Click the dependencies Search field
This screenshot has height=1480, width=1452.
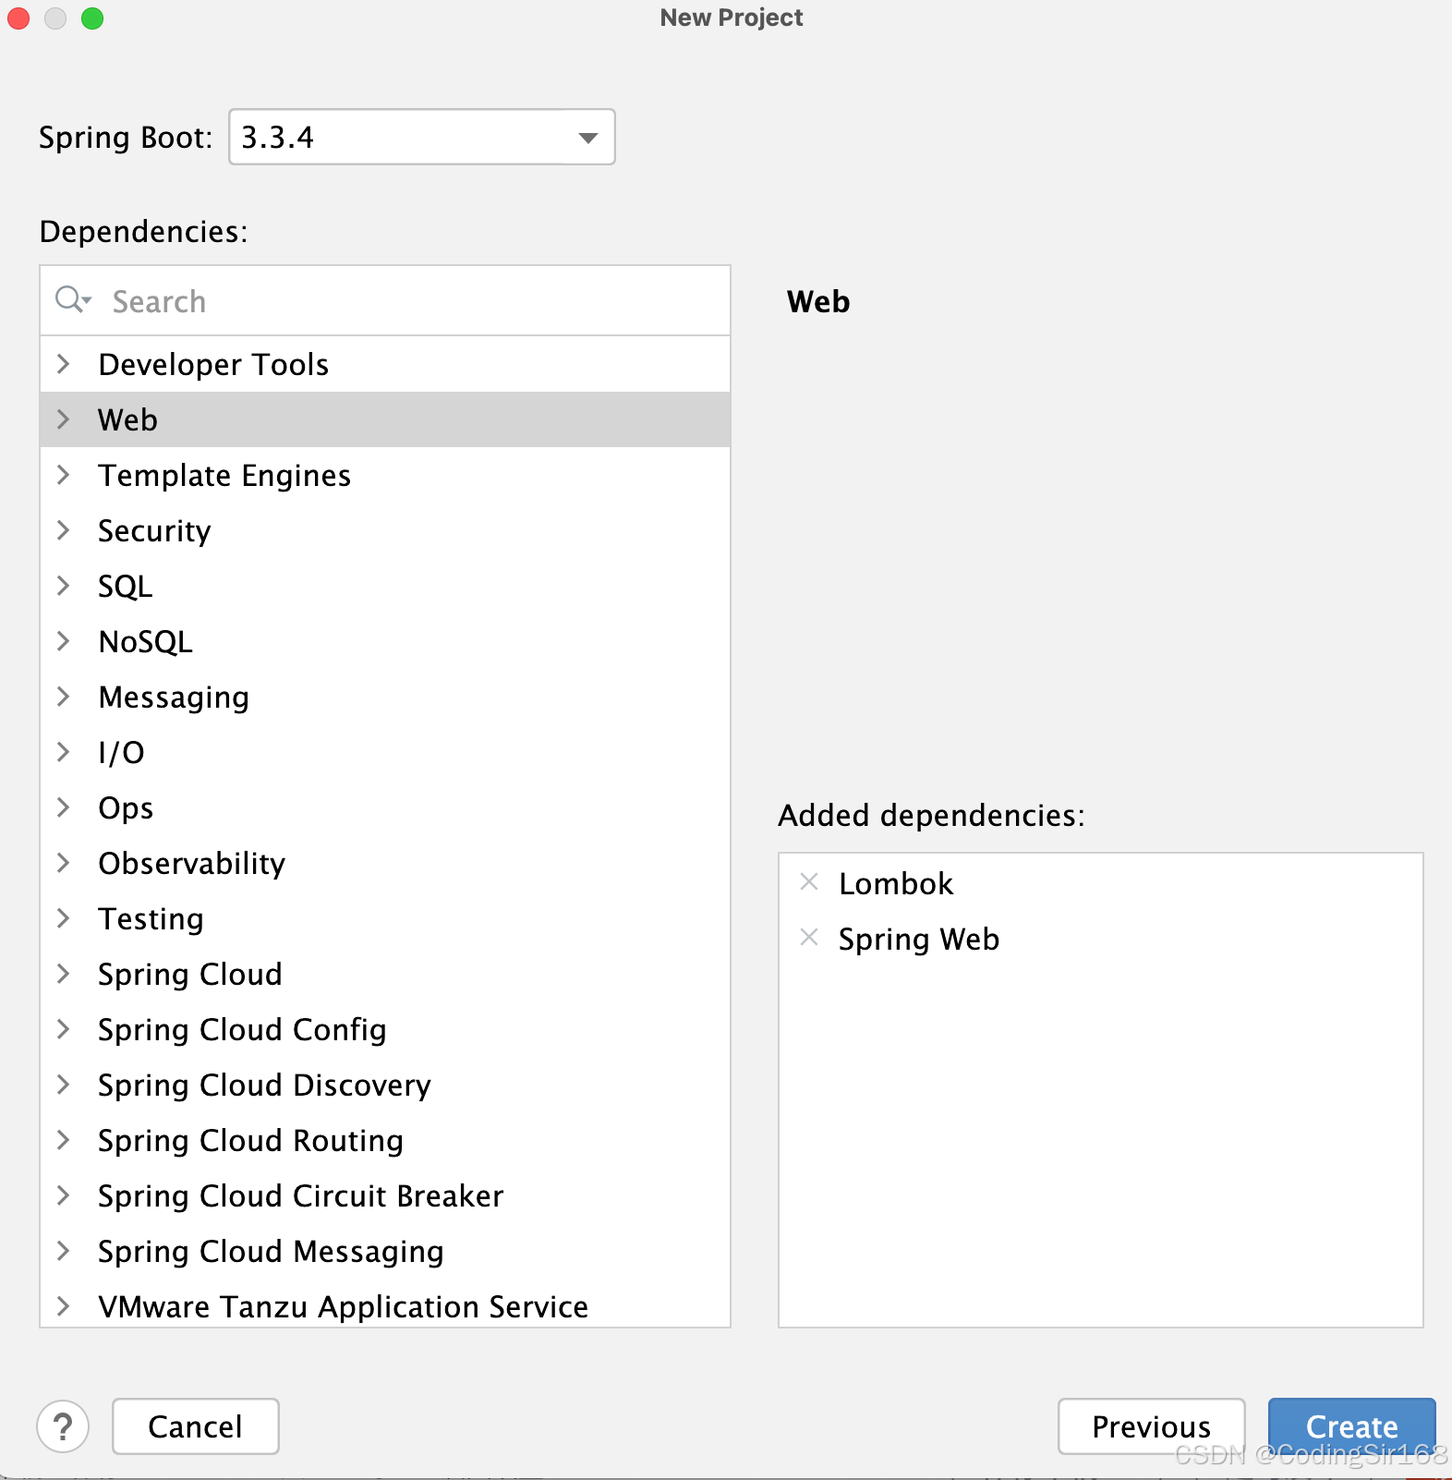[385, 301]
